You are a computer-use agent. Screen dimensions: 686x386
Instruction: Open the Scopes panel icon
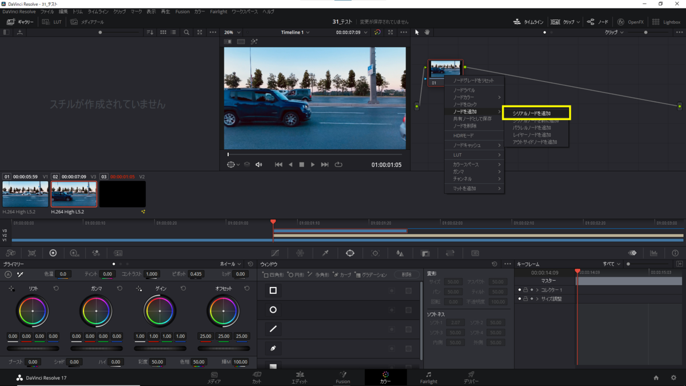point(653,253)
